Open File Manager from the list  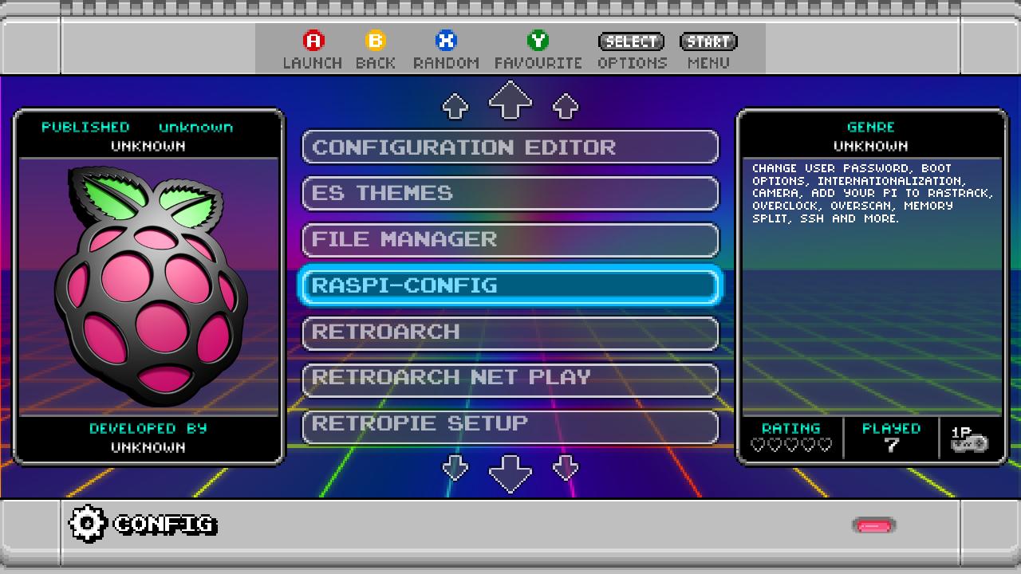point(510,240)
